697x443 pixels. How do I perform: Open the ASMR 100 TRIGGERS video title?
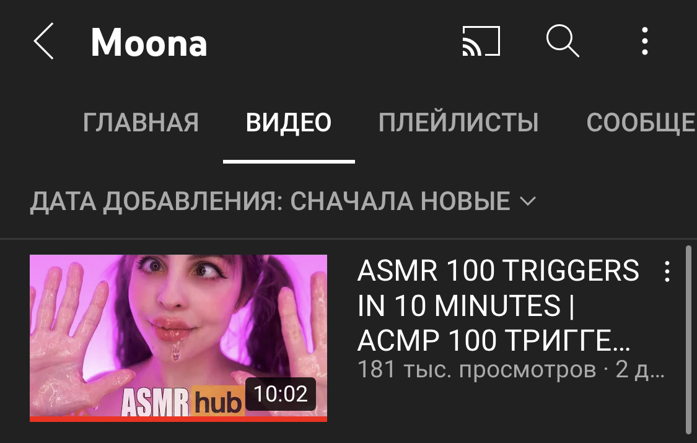498,305
